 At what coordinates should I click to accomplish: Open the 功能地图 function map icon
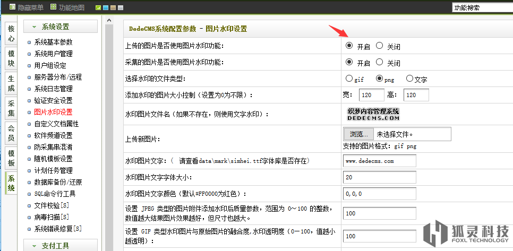(54, 7)
